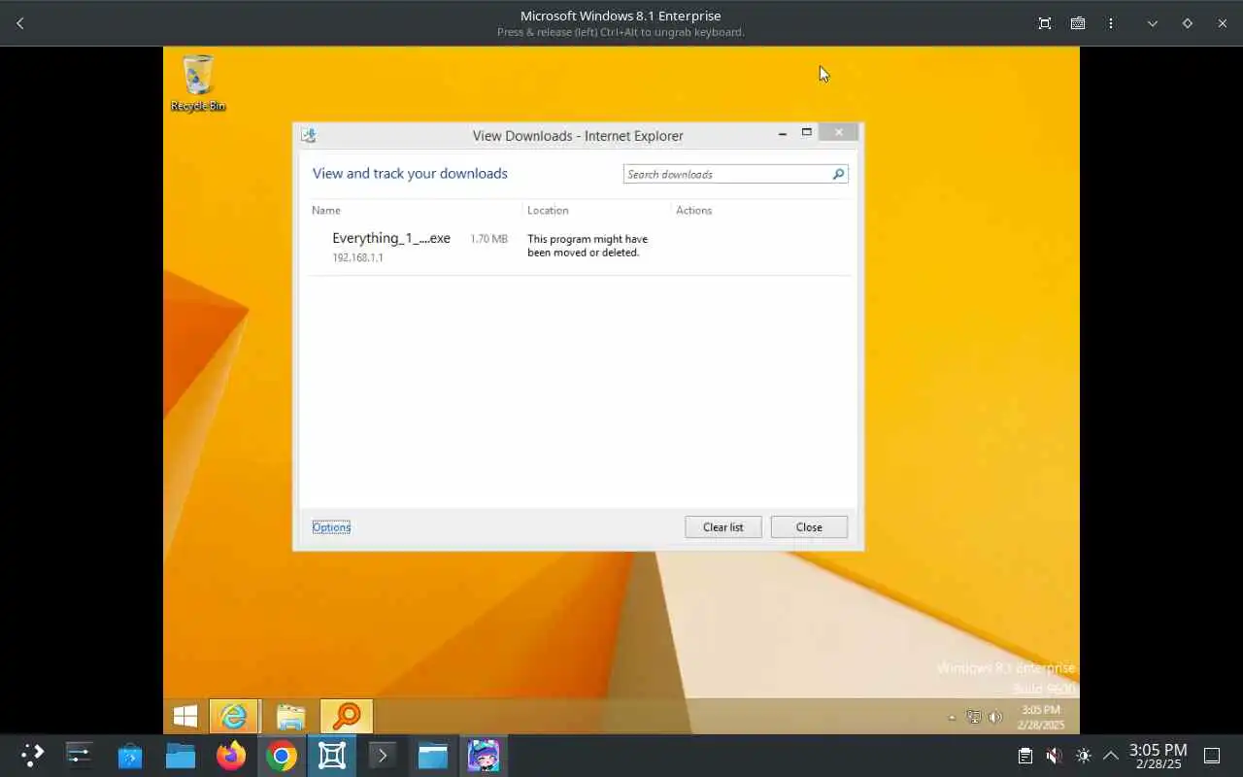The height and width of the screenshot is (777, 1243).
Task: Click the down chevron in viewer title bar
Action: [x=1153, y=23]
